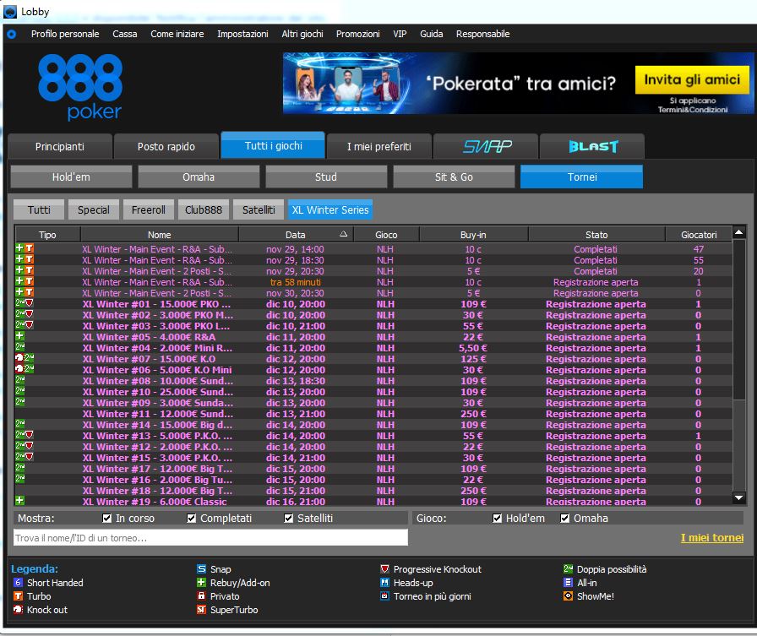Click the Invita gli amici button

click(x=692, y=79)
